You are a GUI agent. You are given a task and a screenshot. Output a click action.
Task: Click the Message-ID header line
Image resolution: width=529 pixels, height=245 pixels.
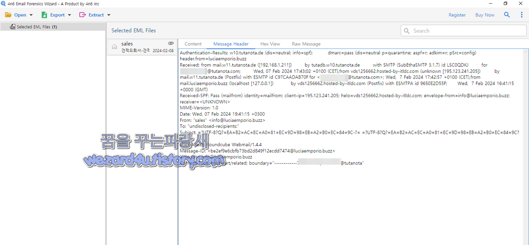[257, 151]
